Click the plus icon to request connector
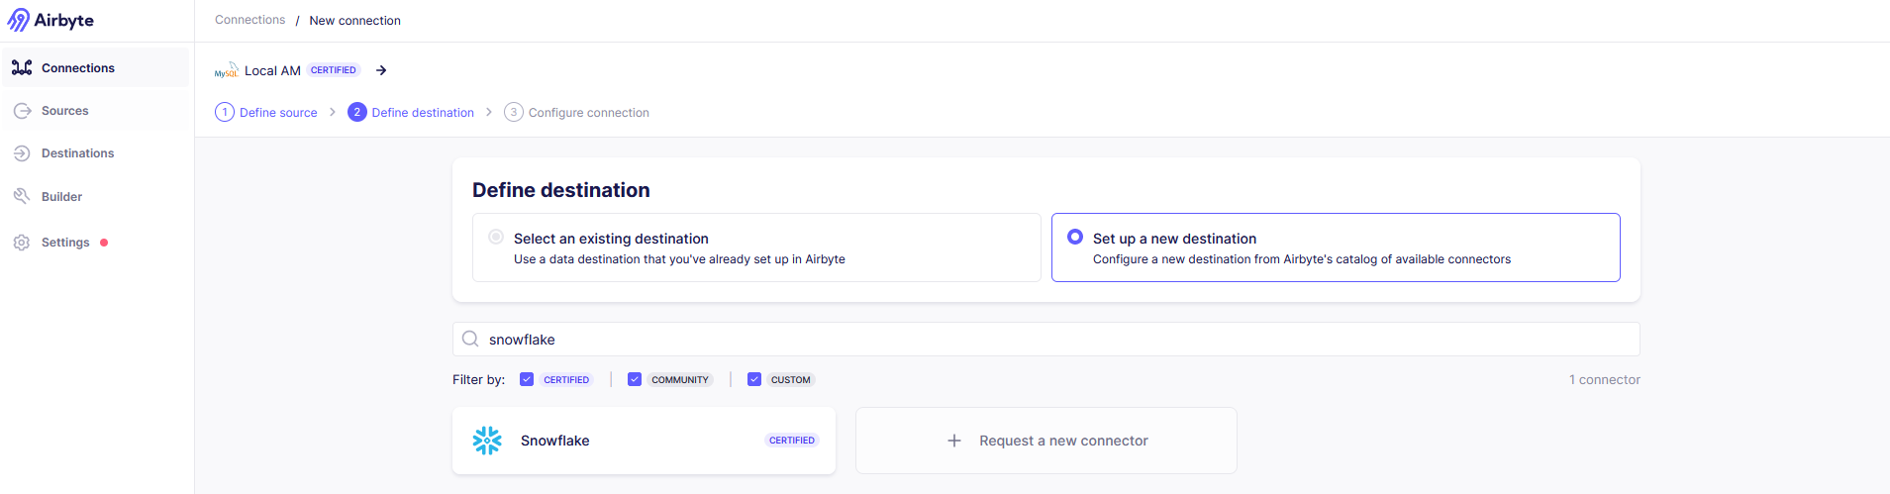The width and height of the screenshot is (1890, 494). [954, 441]
